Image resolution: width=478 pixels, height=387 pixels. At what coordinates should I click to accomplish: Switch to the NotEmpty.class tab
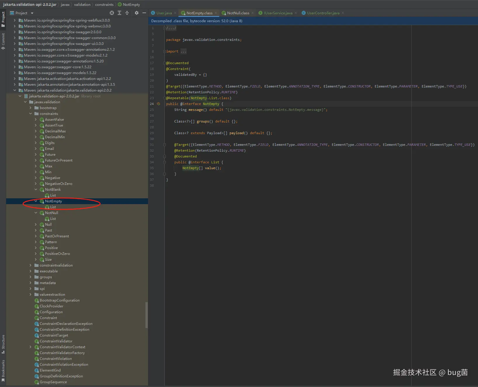(199, 13)
